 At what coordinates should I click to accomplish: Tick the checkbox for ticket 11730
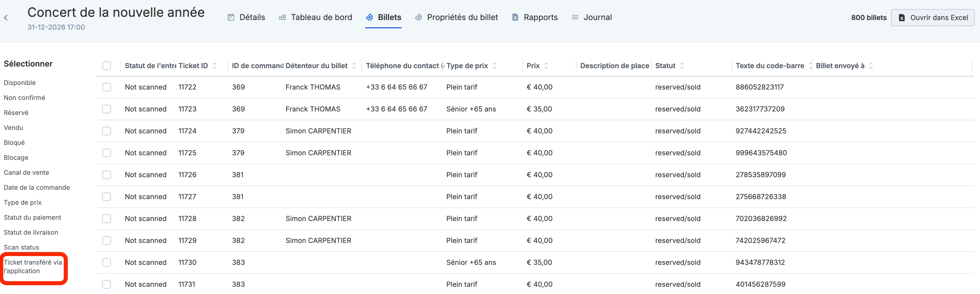pyautogui.click(x=107, y=262)
